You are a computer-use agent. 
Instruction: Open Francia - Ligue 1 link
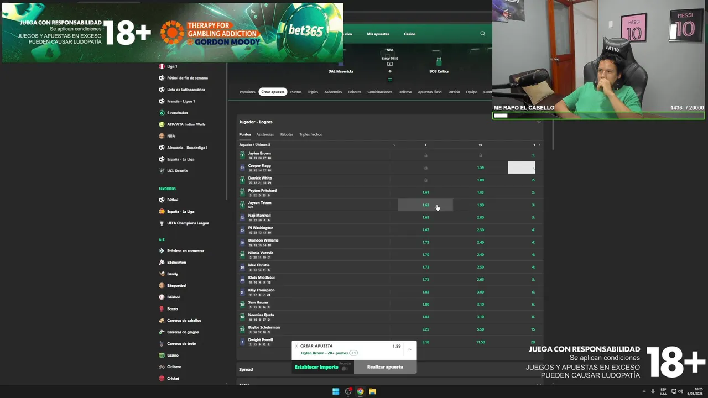coord(181,101)
